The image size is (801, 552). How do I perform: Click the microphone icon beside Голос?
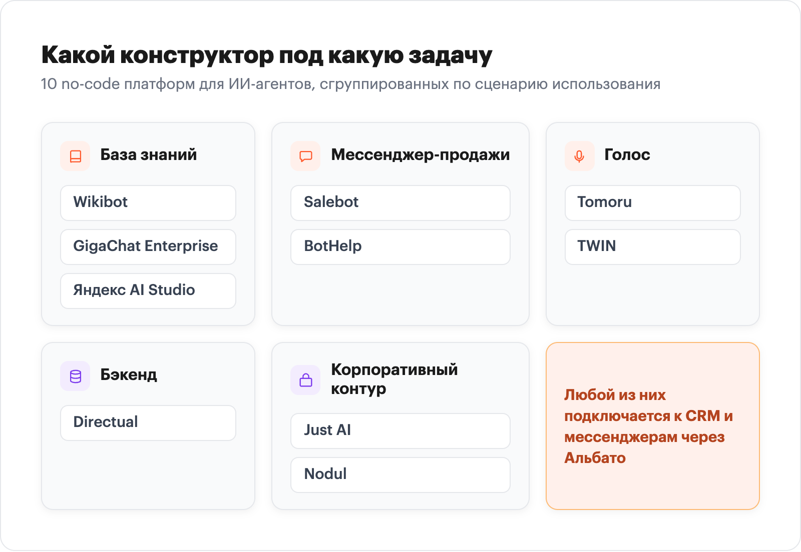[x=580, y=156]
